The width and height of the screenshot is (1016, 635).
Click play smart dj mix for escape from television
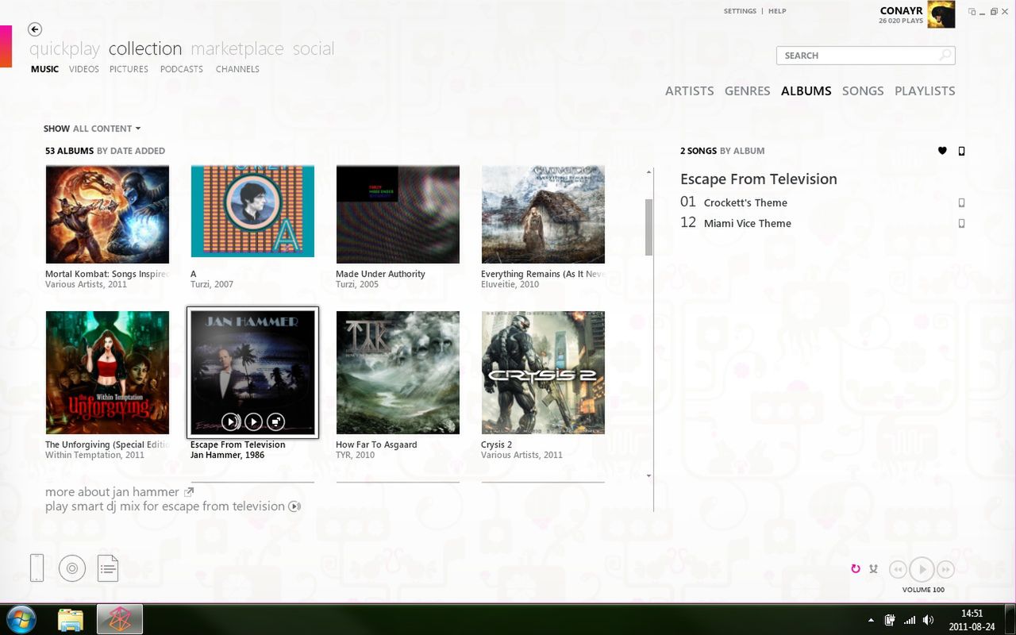click(165, 506)
